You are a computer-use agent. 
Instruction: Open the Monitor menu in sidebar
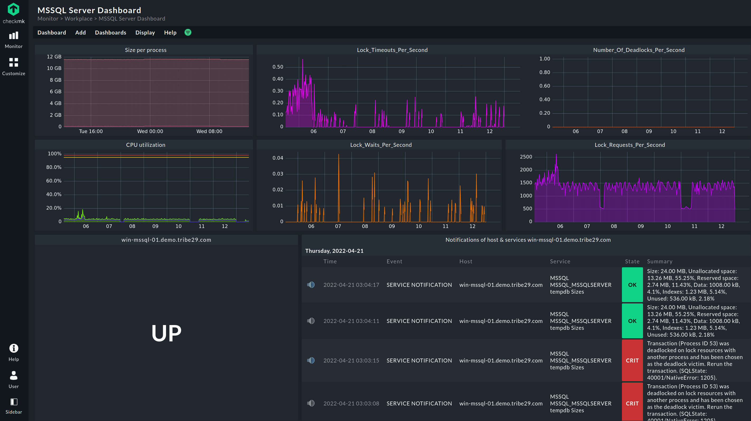click(13, 40)
